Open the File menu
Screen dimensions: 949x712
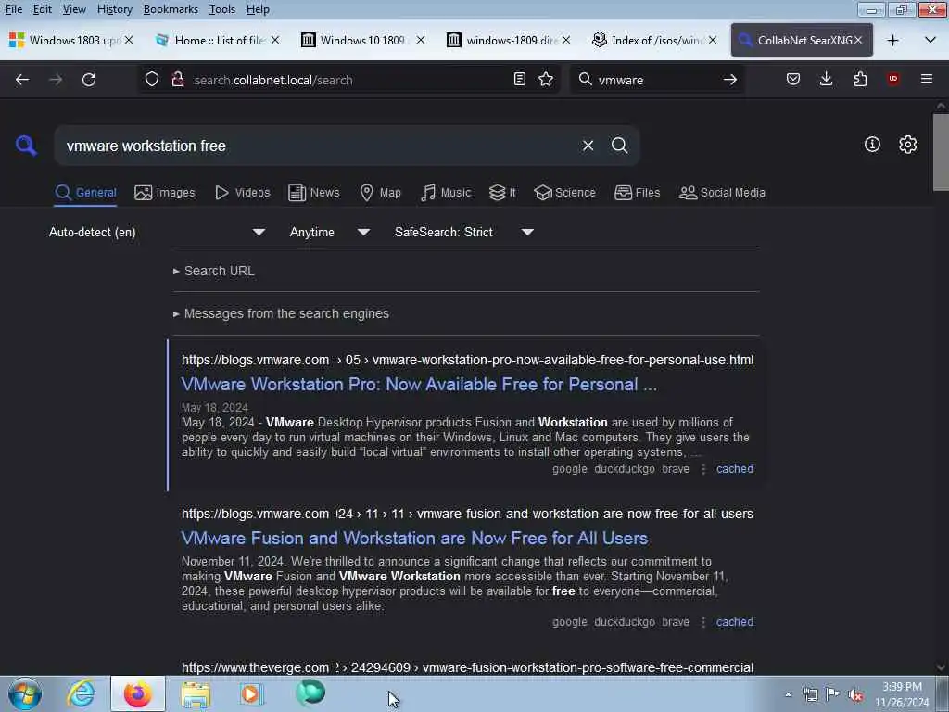coord(14,9)
